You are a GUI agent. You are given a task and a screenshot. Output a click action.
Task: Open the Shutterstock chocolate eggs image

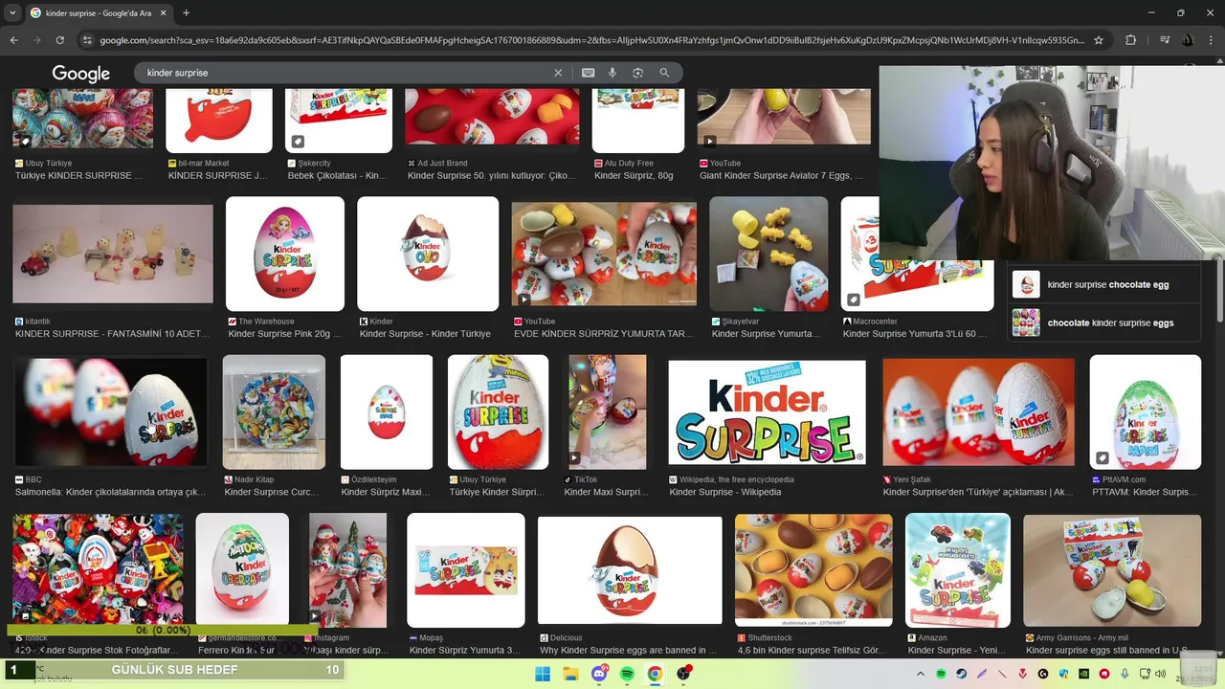[x=813, y=570]
